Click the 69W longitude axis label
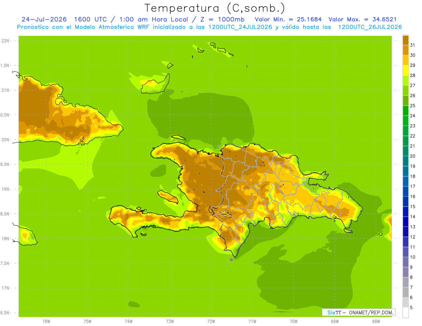The image size is (422, 326). [x=335, y=321]
